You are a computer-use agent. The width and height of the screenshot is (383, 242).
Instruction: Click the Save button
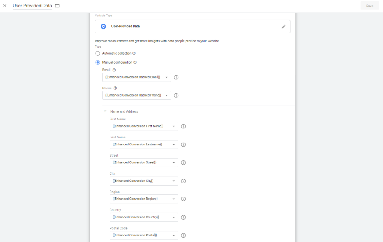click(370, 6)
